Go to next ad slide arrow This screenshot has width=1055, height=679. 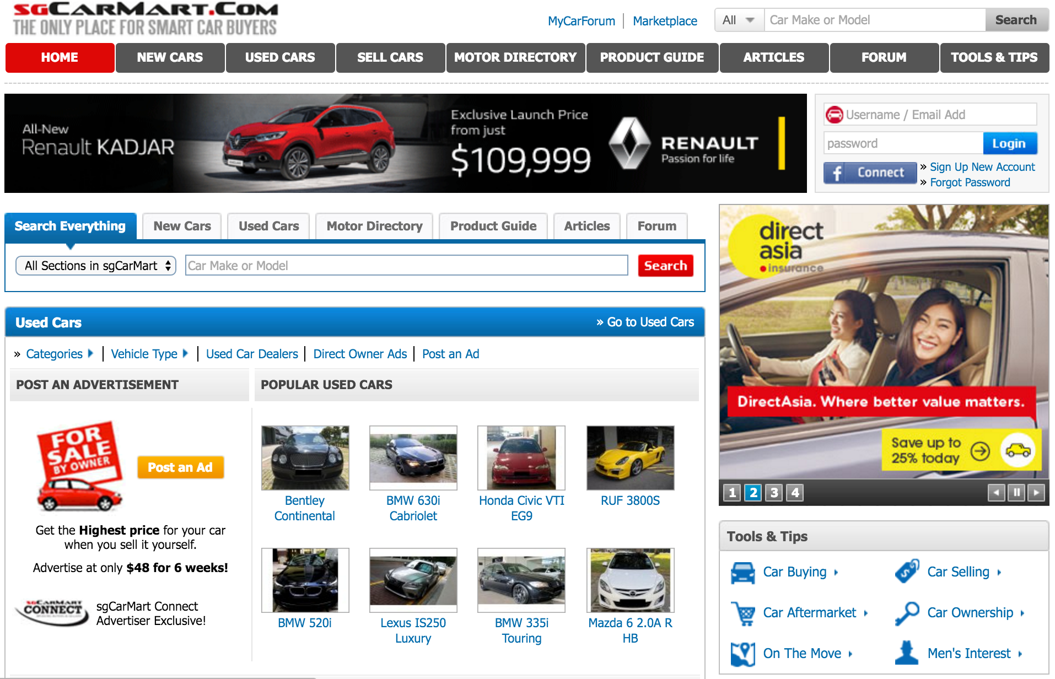1036,493
